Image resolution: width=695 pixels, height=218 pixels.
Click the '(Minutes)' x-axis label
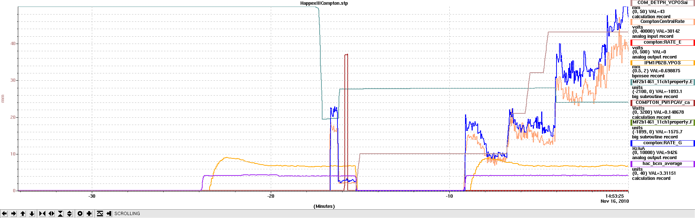tap(324, 206)
